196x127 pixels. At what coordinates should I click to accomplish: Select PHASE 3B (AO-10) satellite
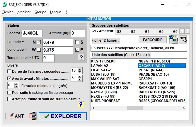(x=154, y=74)
